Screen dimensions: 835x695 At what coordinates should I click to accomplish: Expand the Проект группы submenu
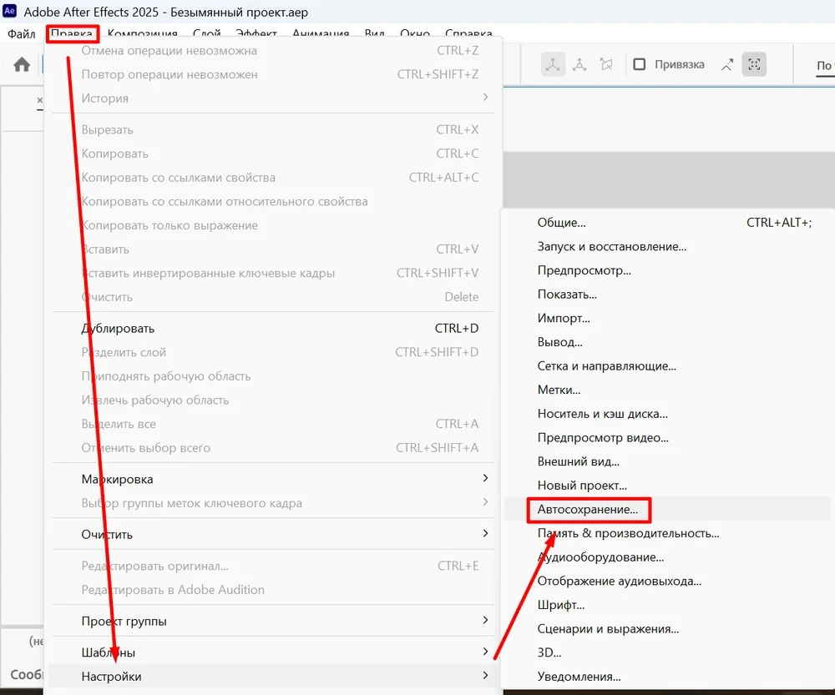[x=273, y=621]
